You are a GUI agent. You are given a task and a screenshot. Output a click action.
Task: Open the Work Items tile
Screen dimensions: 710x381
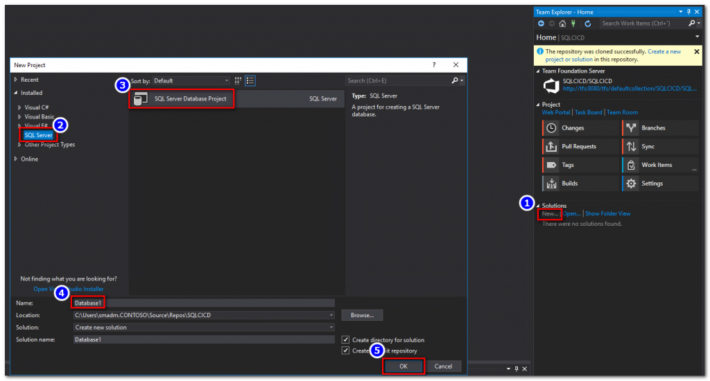660,165
